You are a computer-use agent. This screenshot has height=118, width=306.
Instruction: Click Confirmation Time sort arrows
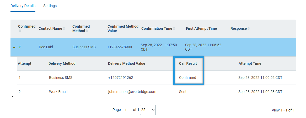point(174,28)
